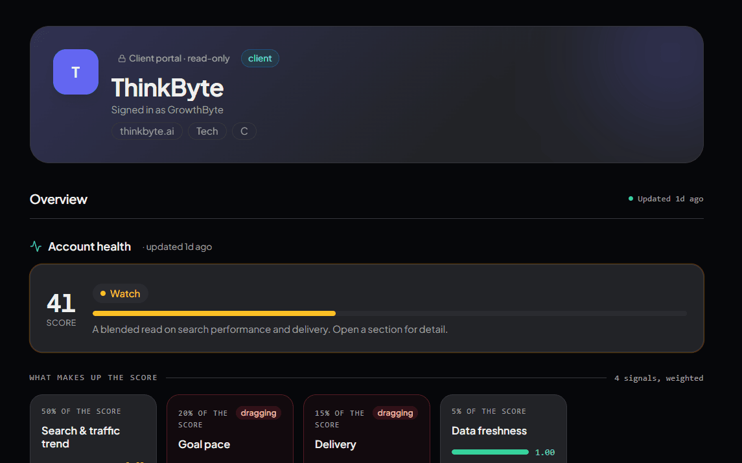Screen dimensions: 742x463
Task: Click the ThinkByte heading
Action: pyautogui.click(x=168, y=88)
